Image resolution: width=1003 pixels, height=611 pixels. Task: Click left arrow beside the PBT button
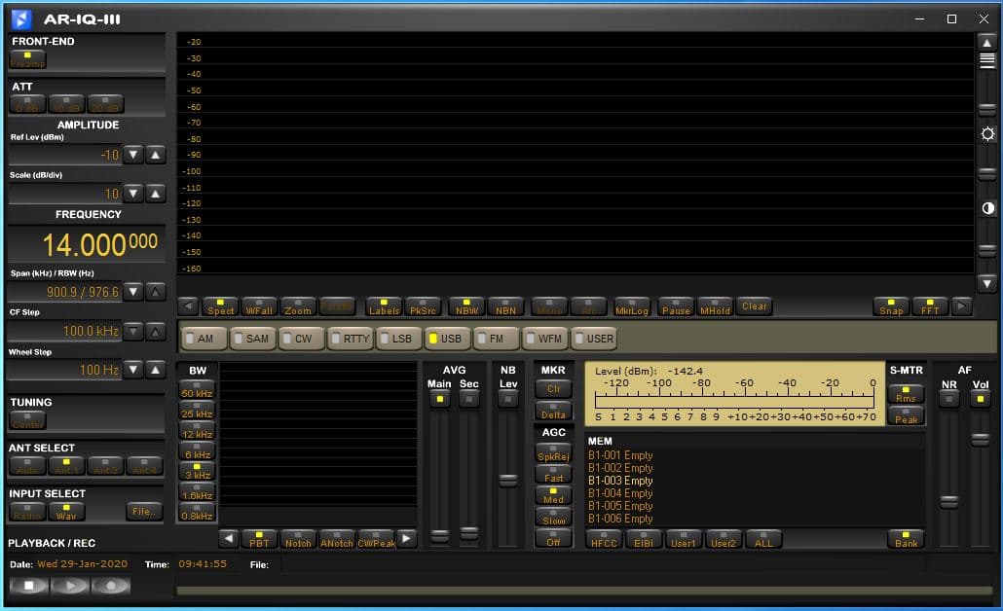pos(229,538)
